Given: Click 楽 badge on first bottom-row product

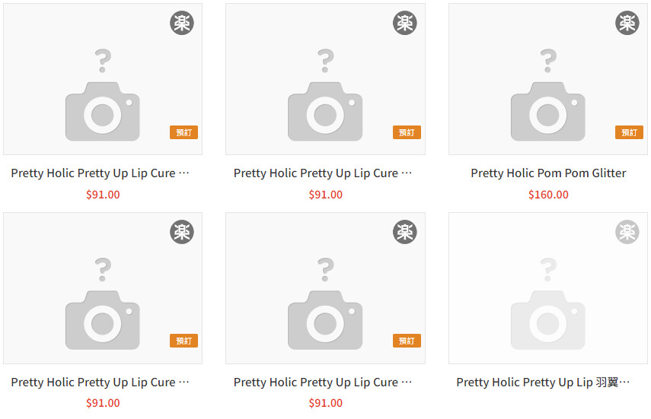Looking at the screenshot, I should [182, 233].
